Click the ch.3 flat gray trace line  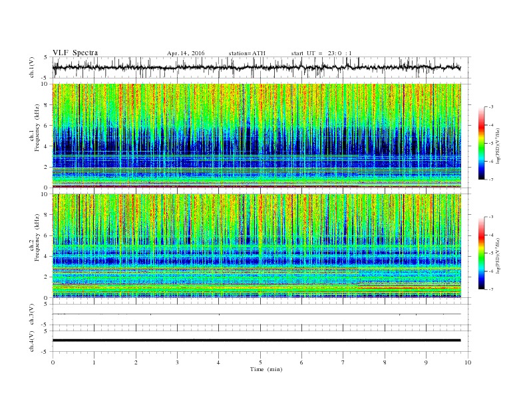257,314
